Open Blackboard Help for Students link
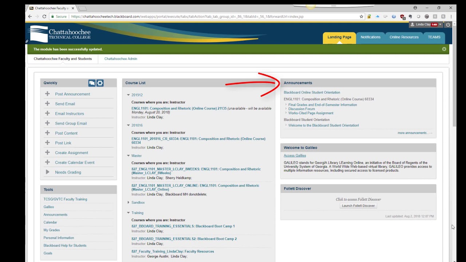This screenshot has width=466, height=262. (x=65, y=246)
